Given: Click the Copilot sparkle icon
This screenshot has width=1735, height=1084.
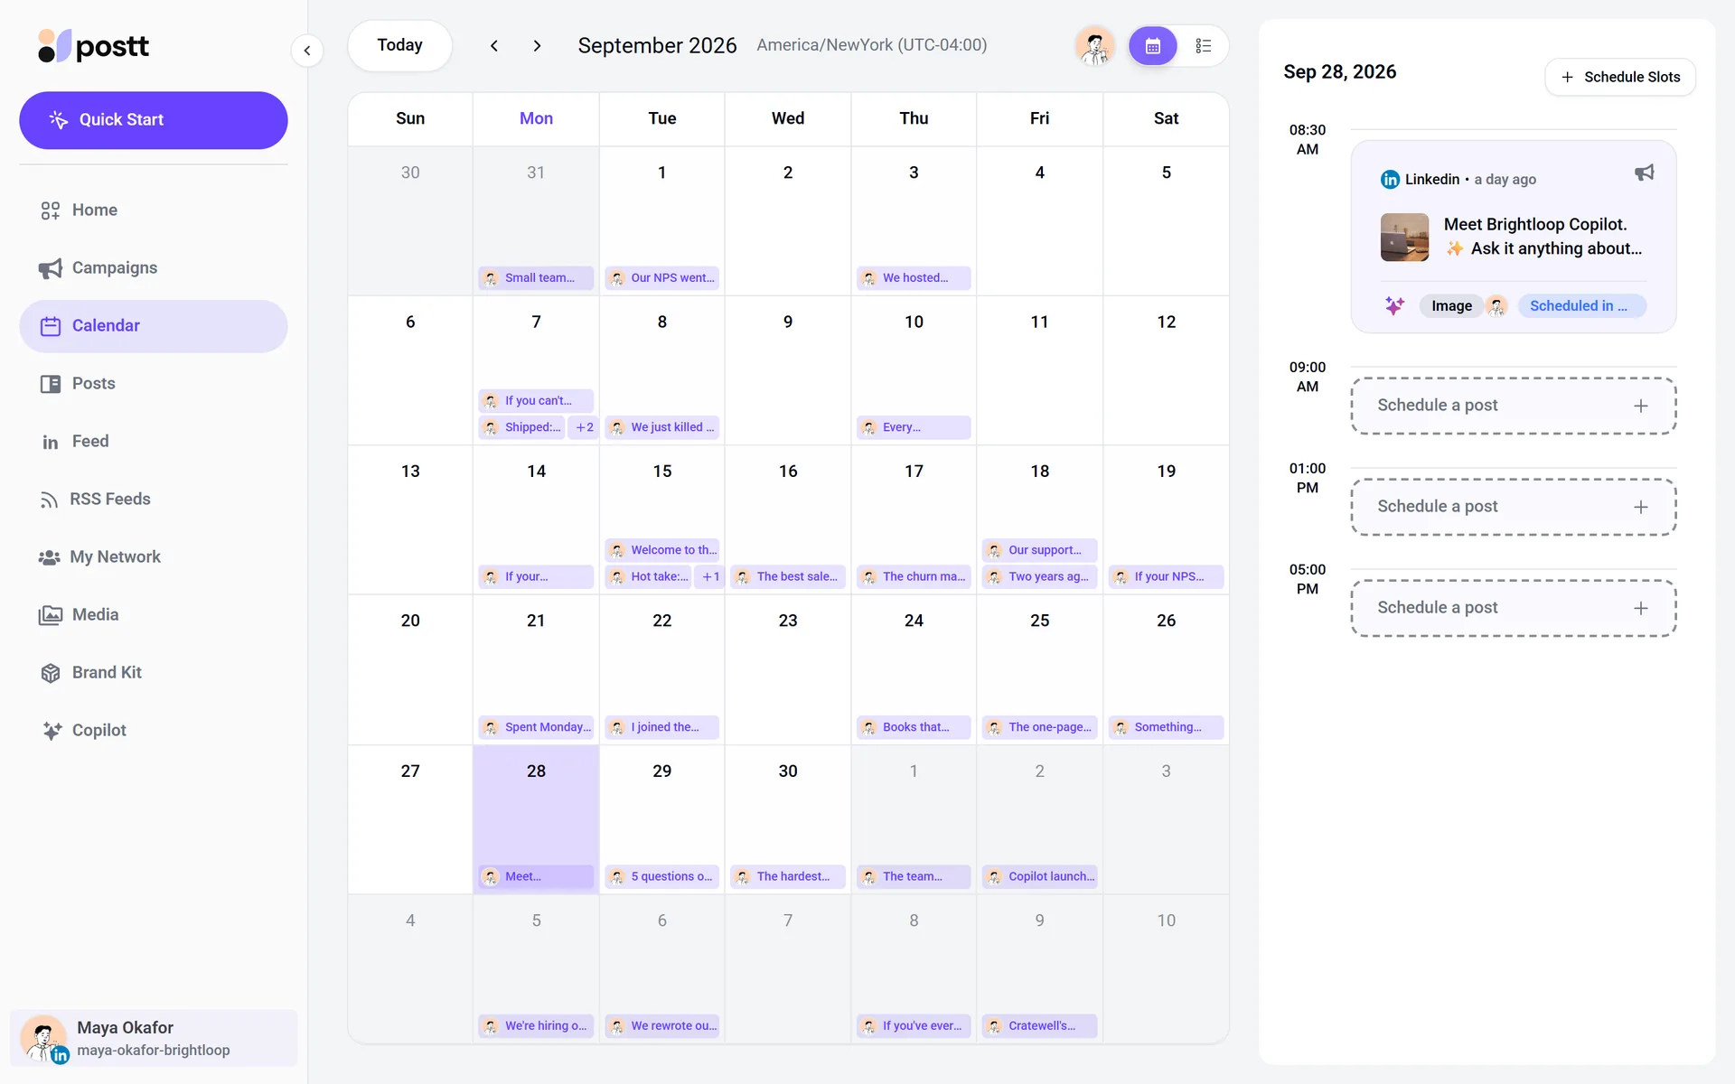Looking at the screenshot, I should [x=52, y=731].
